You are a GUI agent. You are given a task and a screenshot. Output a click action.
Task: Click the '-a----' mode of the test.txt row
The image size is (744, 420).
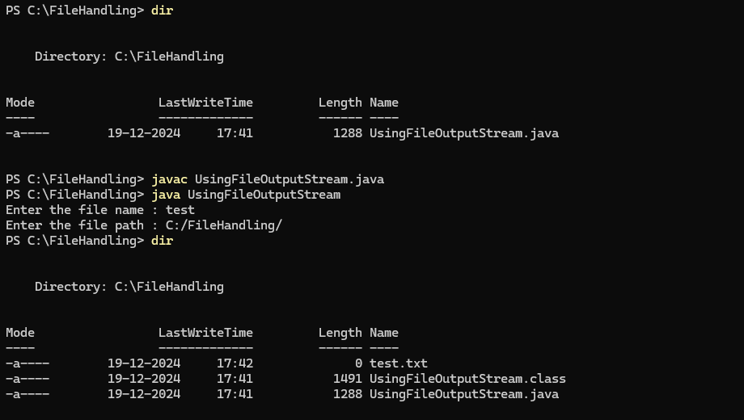coord(27,363)
